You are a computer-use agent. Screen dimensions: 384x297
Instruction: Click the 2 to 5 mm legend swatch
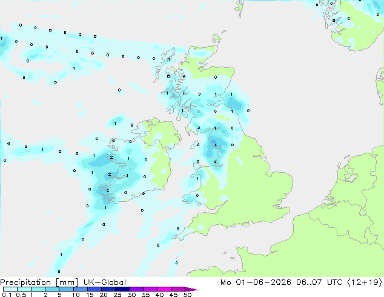pyautogui.click(x=52, y=289)
